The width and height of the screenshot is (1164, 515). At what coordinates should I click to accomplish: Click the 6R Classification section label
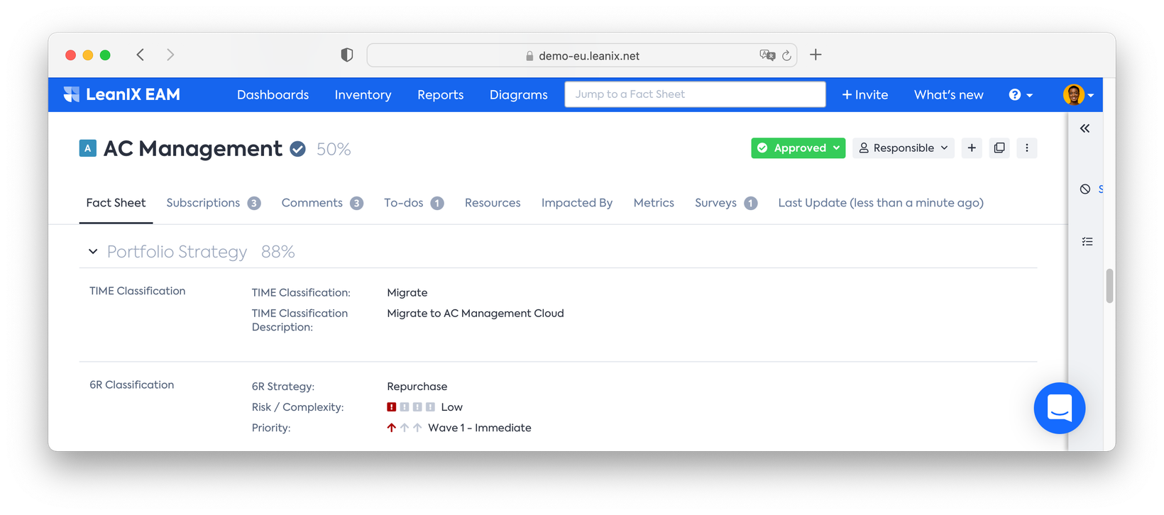click(131, 384)
